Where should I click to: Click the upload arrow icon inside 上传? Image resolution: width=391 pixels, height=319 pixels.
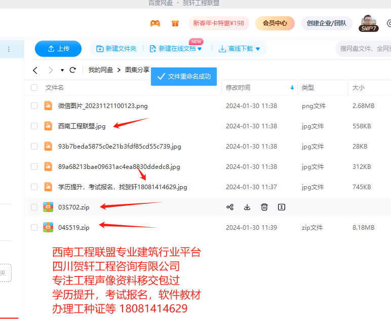point(51,49)
